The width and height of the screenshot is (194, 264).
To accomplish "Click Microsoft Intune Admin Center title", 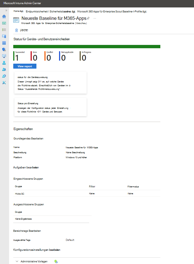I will 22,3.
